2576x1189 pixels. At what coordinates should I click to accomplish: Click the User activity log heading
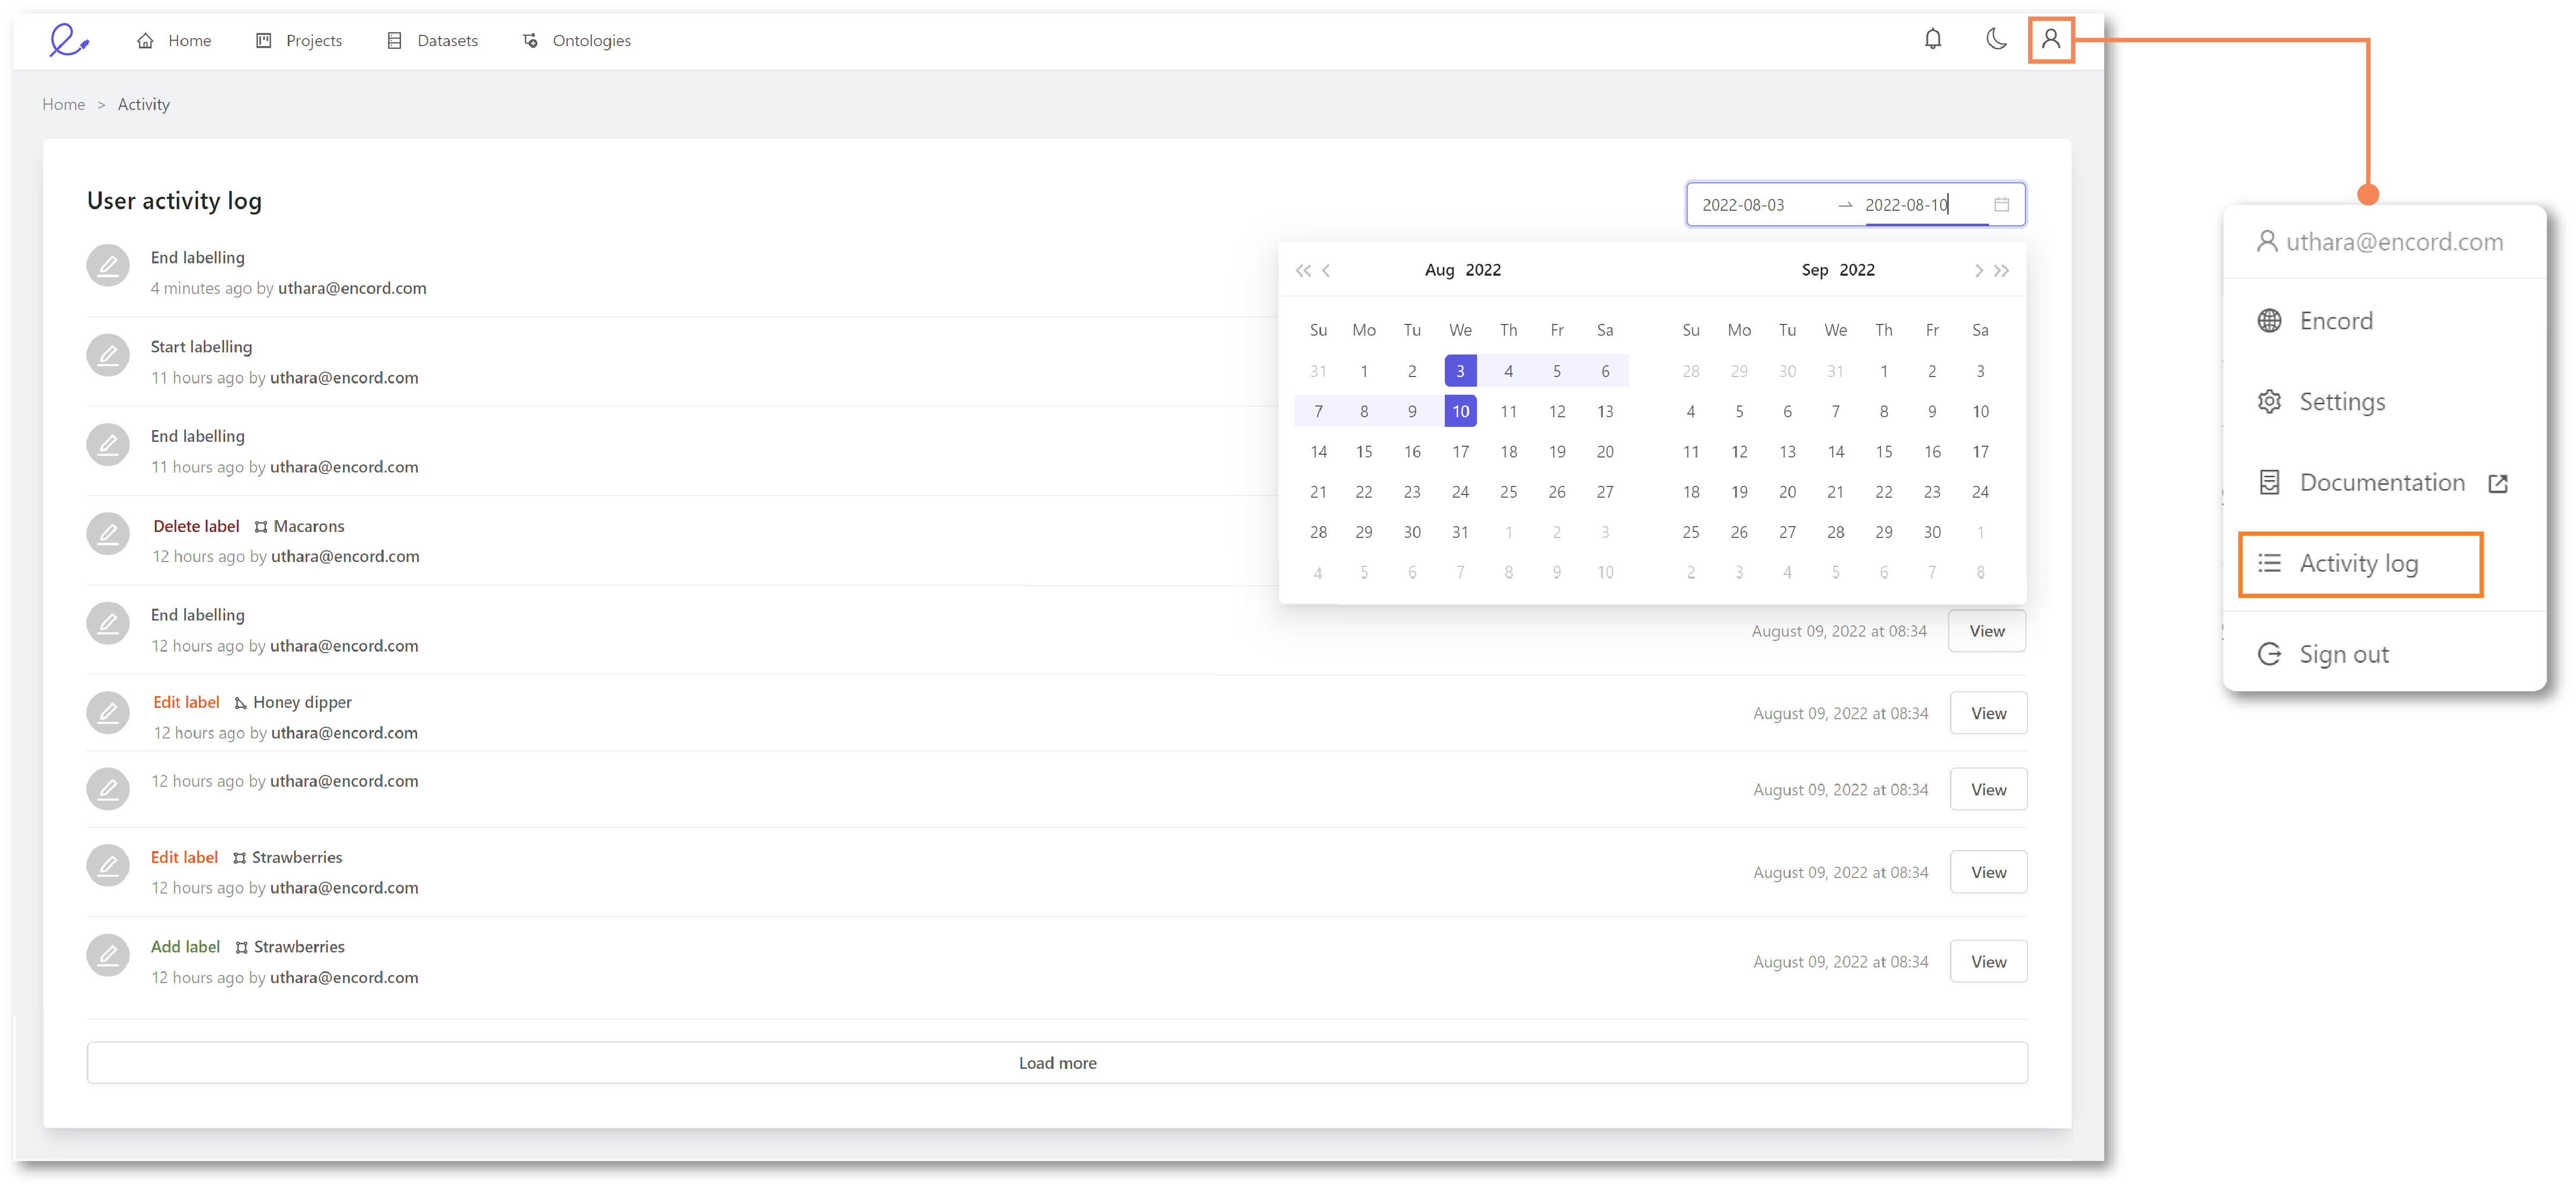coord(174,201)
